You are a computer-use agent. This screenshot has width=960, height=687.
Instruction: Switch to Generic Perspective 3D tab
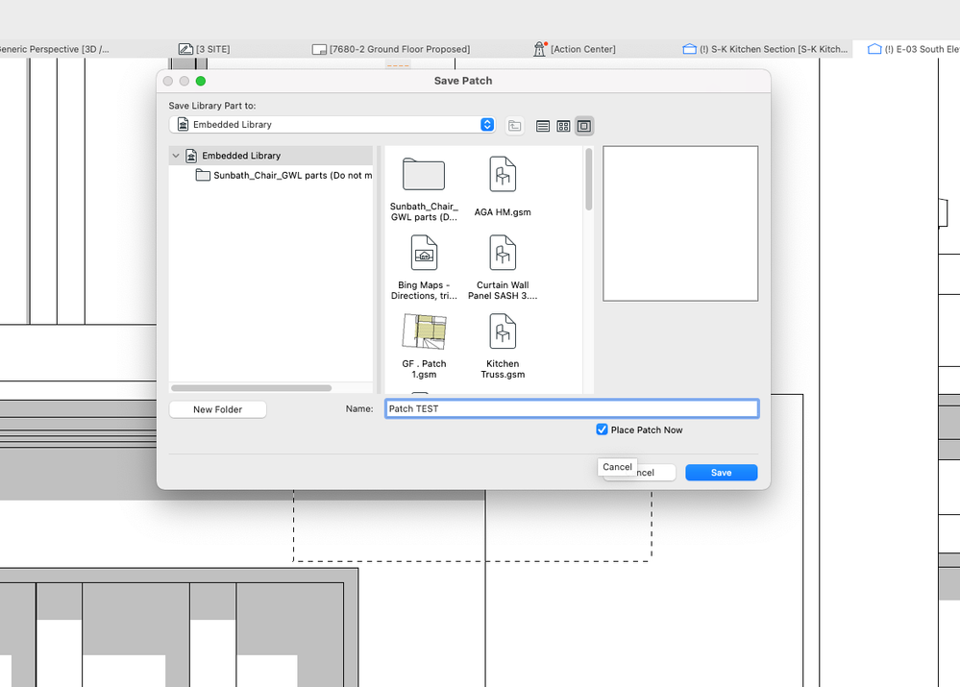[55, 49]
